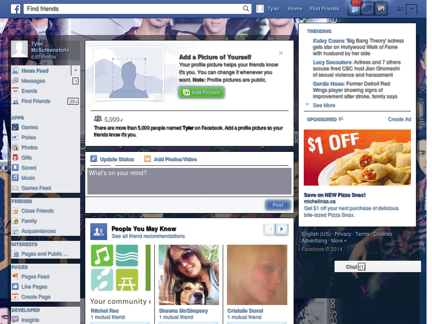432x324 pixels.
Task: Open Find Friends in the top bar
Action: click(324, 9)
